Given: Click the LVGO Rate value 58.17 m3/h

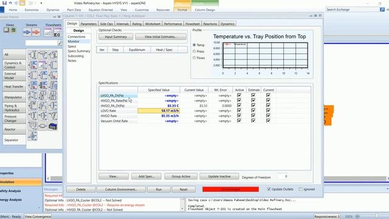Looking at the screenshot, I should pos(159,111).
